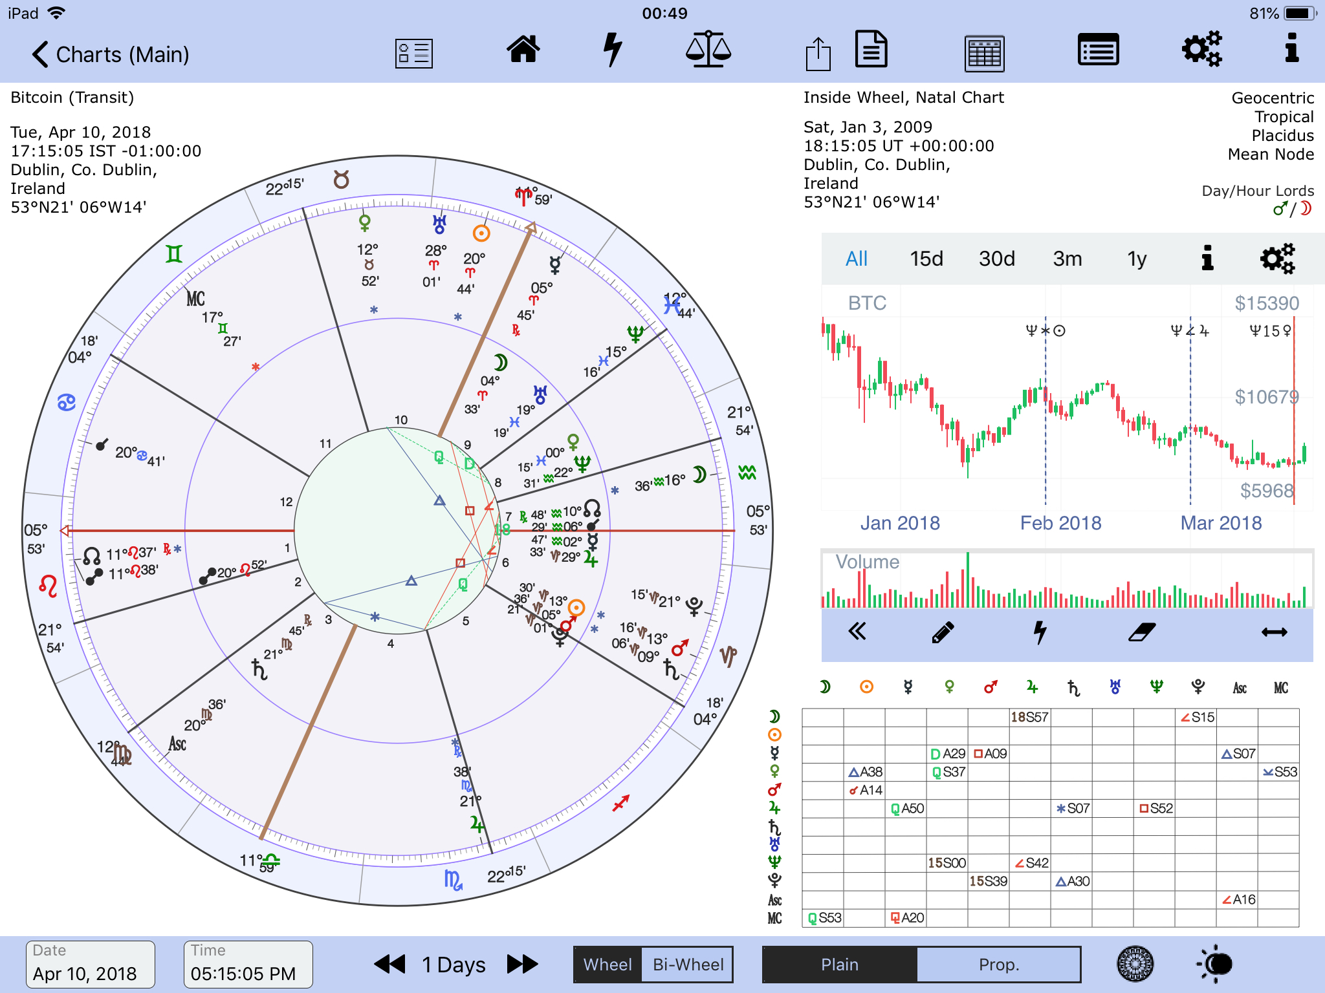This screenshot has width=1325, height=993.
Task: Select the pencil draw tool
Action: click(x=943, y=632)
